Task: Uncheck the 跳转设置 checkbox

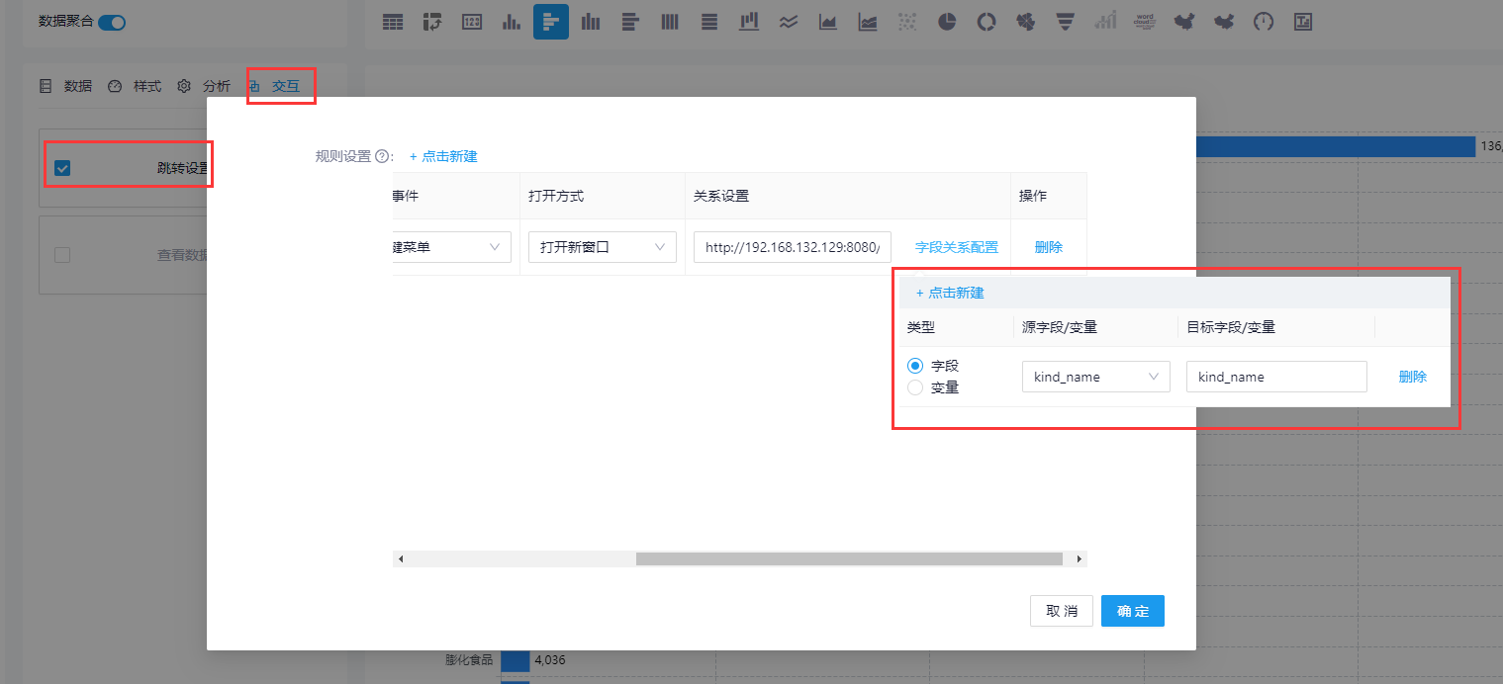Action: click(62, 167)
